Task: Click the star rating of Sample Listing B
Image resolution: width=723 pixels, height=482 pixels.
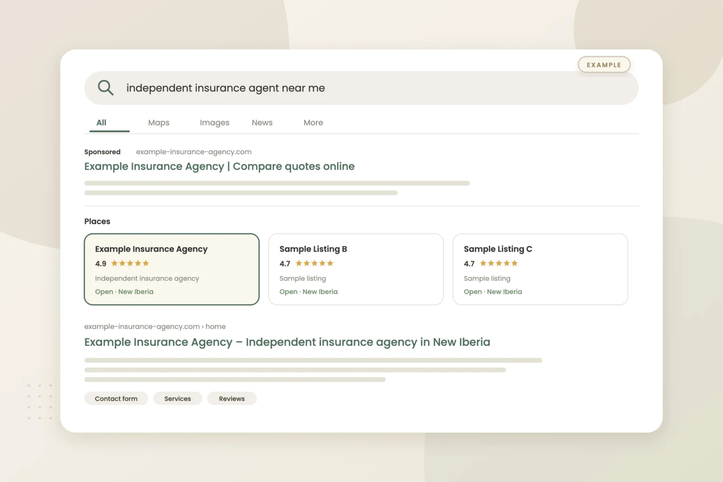Action: 306,263
